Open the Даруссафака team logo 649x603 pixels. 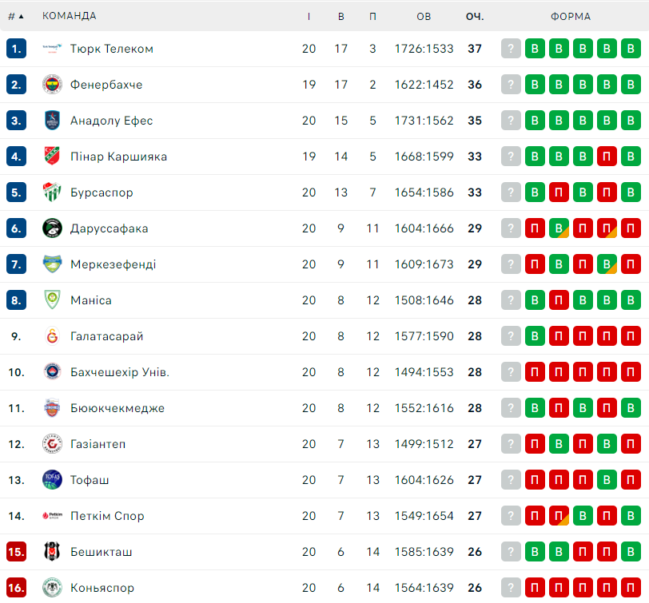(x=52, y=228)
